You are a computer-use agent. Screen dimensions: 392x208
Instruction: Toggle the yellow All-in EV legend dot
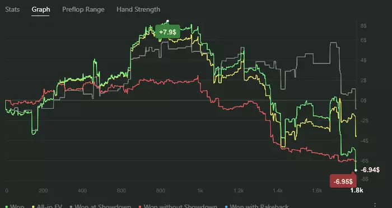[x=33, y=207]
